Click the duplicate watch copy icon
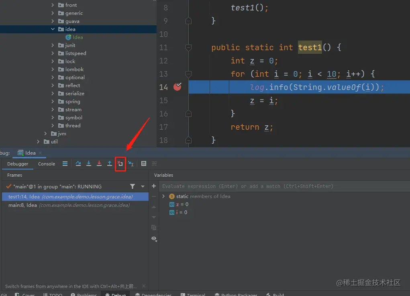The image size is (410, 296). [154, 227]
